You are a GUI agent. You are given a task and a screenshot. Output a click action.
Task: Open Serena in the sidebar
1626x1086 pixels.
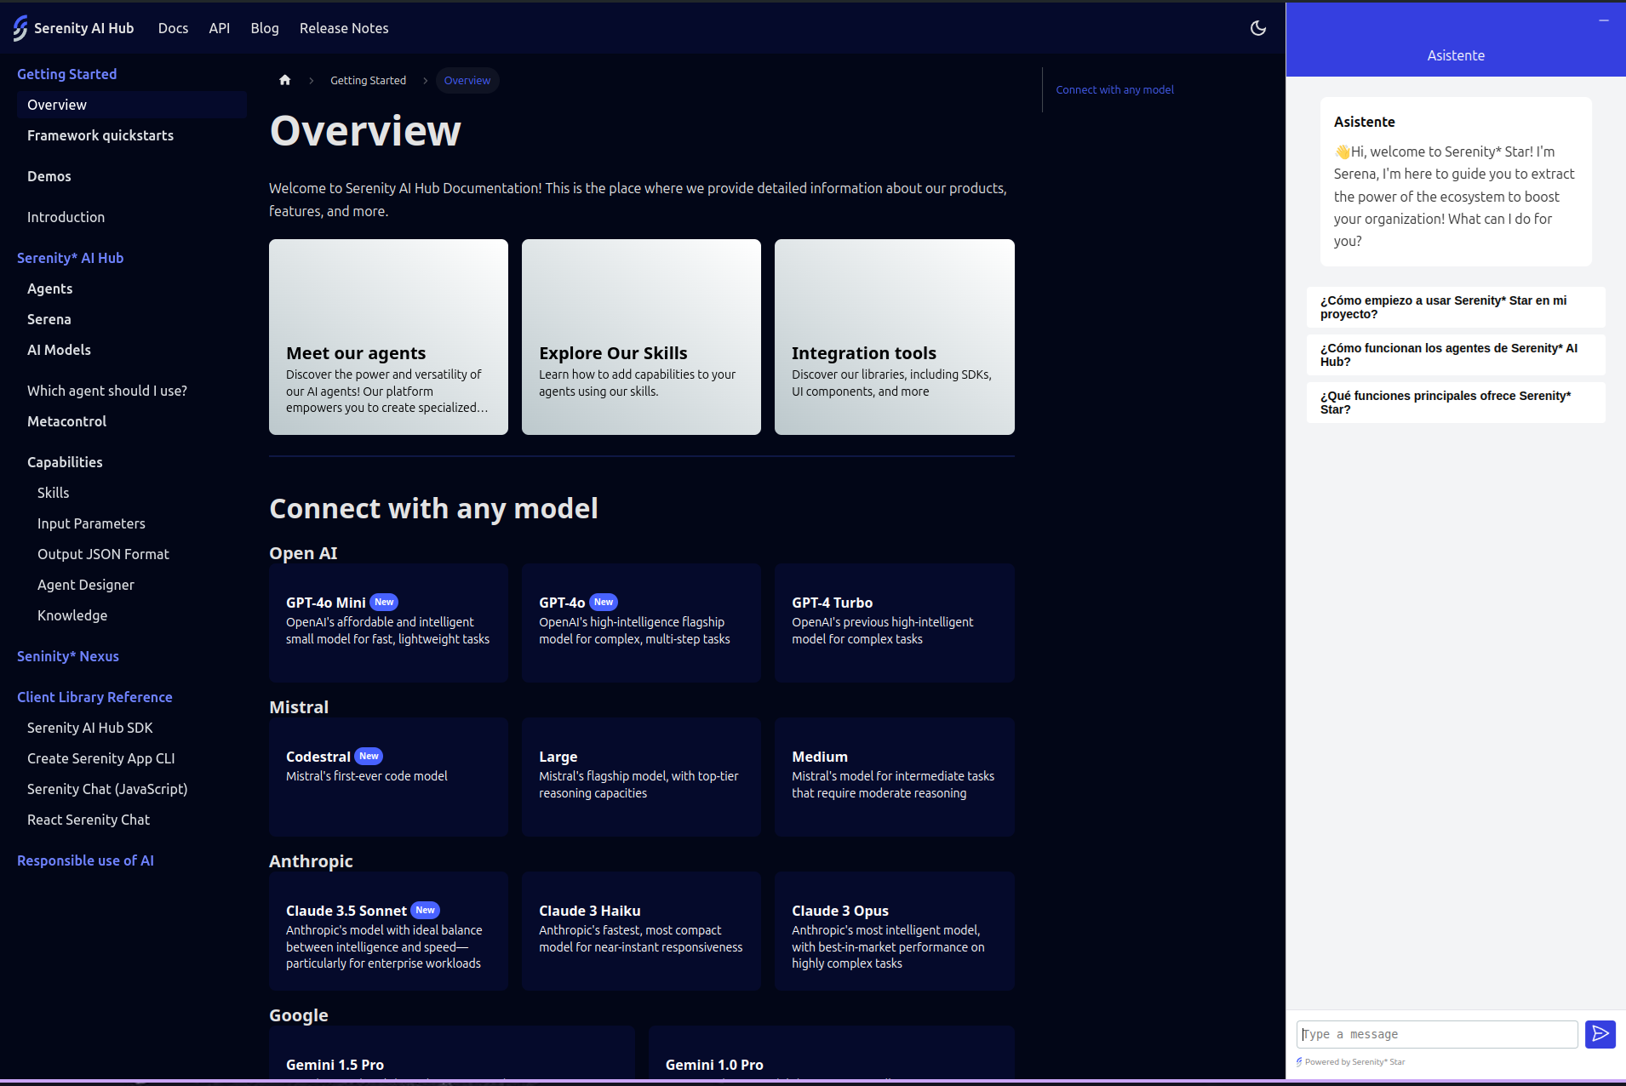pos(49,319)
